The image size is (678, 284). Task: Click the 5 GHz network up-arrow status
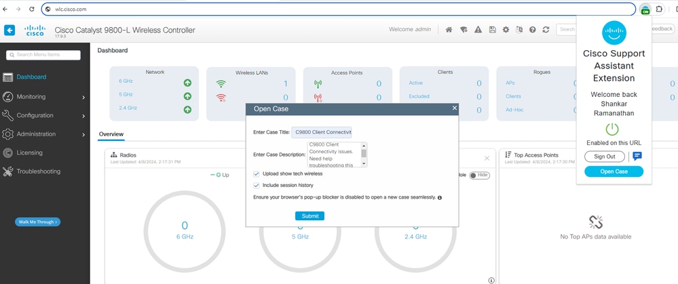[x=187, y=96]
